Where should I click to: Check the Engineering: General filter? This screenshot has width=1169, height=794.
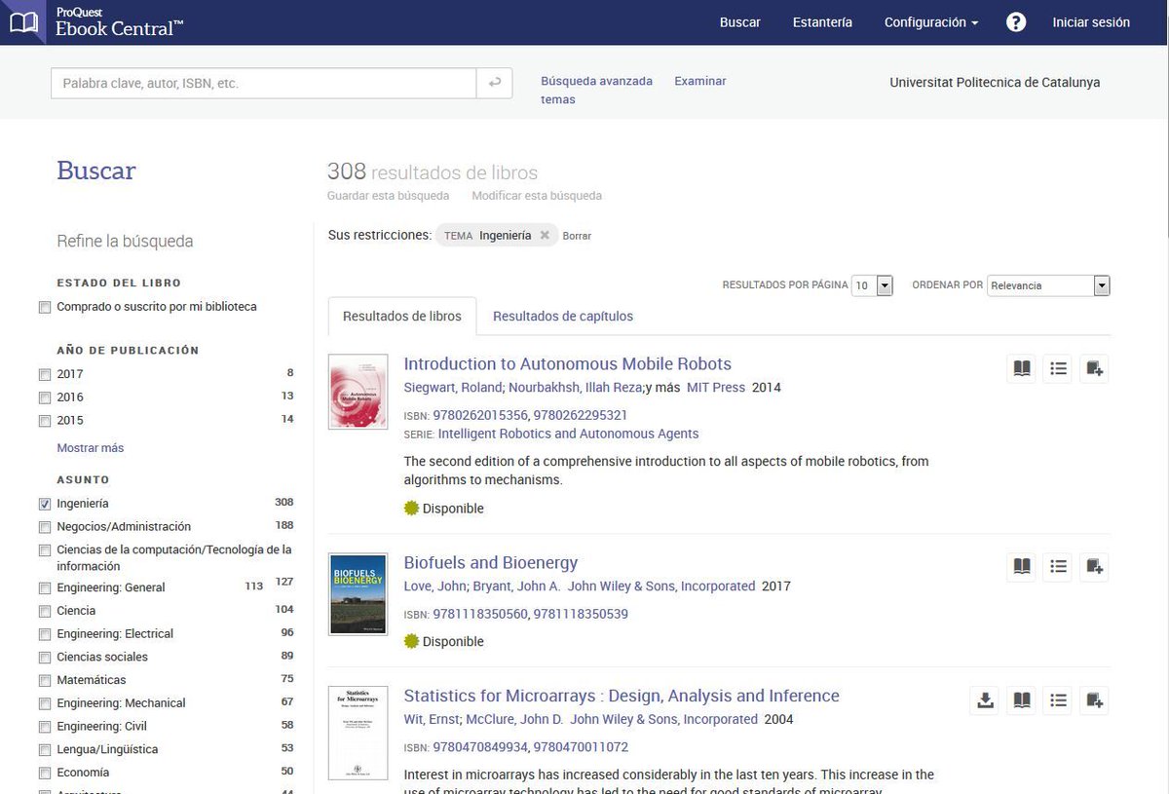[x=44, y=587]
